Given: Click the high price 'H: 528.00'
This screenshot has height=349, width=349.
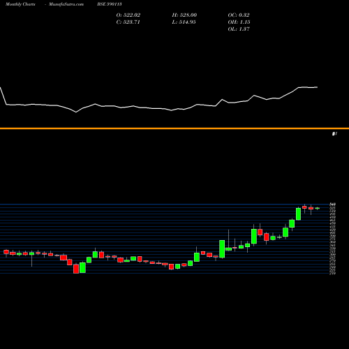Looking at the screenshot, I should pos(184,15).
